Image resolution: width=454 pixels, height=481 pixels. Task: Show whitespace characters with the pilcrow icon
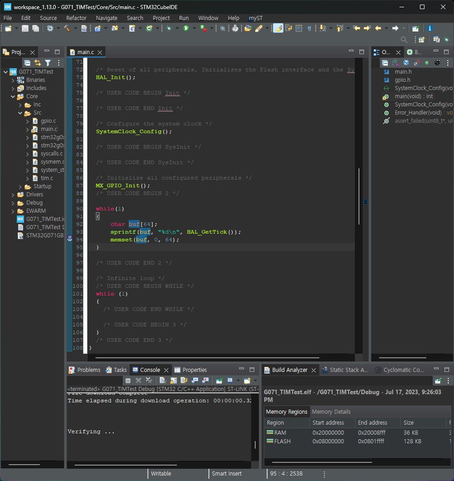point(309,28)
